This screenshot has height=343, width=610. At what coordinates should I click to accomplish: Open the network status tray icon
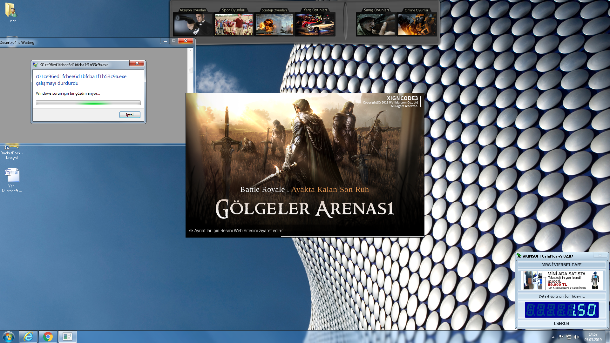(x=569, y=337)
